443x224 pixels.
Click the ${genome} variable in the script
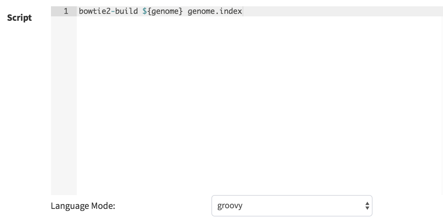(x=163, y=12)
